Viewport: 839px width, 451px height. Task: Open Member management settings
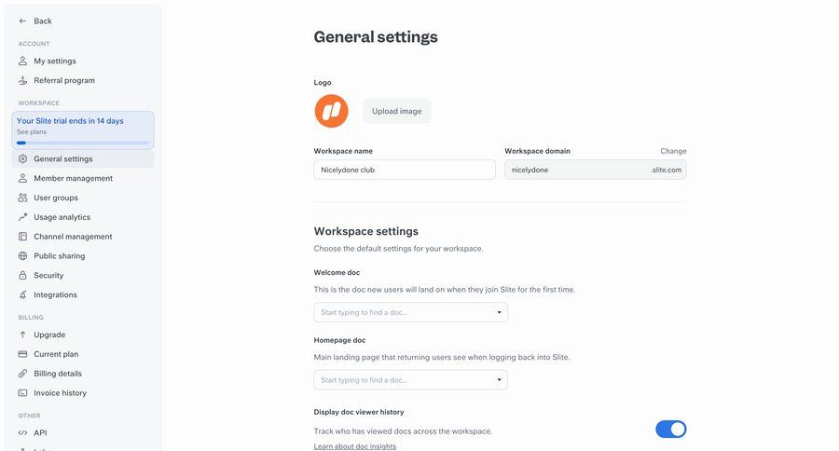[73, 178]
